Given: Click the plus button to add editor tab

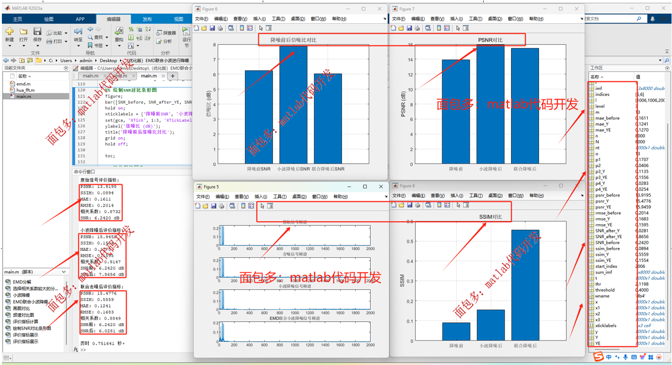Looking at the screenshot, I should pyautogui.click(x=173, y=76).
